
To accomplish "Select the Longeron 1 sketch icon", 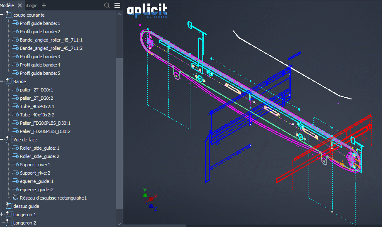I will point(9,214).
